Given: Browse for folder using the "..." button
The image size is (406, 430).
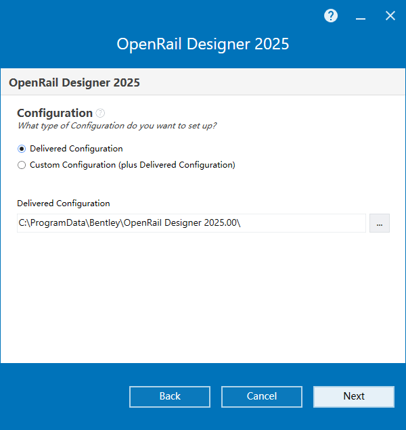Looking at the screenshot, I should click(379, 223).
